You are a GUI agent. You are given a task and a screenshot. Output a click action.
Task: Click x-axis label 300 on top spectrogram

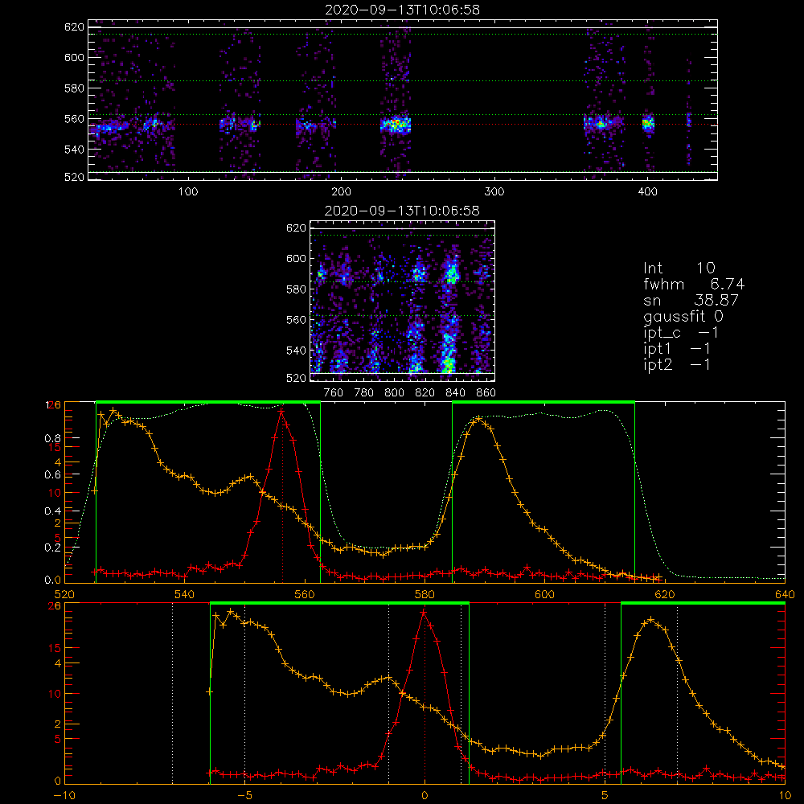(x=494, y=192)
